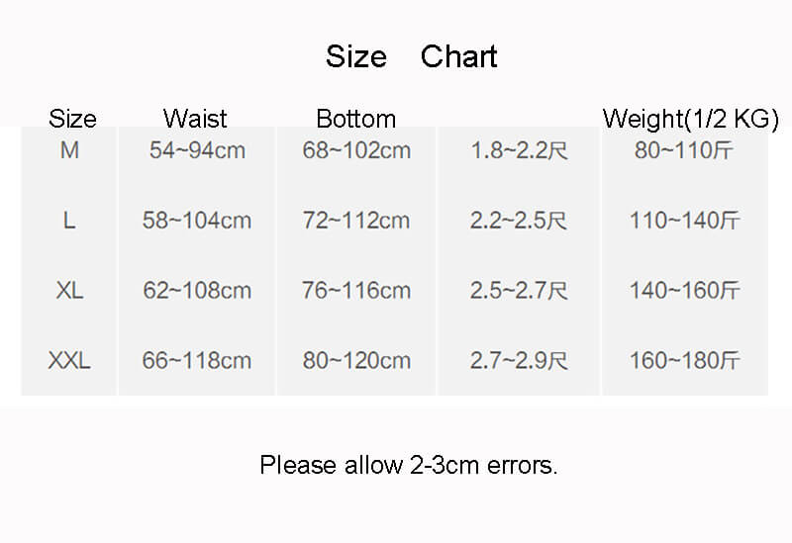Image resolution: width=792 pixels, height=543 pixels.
Task: Click the XL size row label
Action: [x=69, y=291]
